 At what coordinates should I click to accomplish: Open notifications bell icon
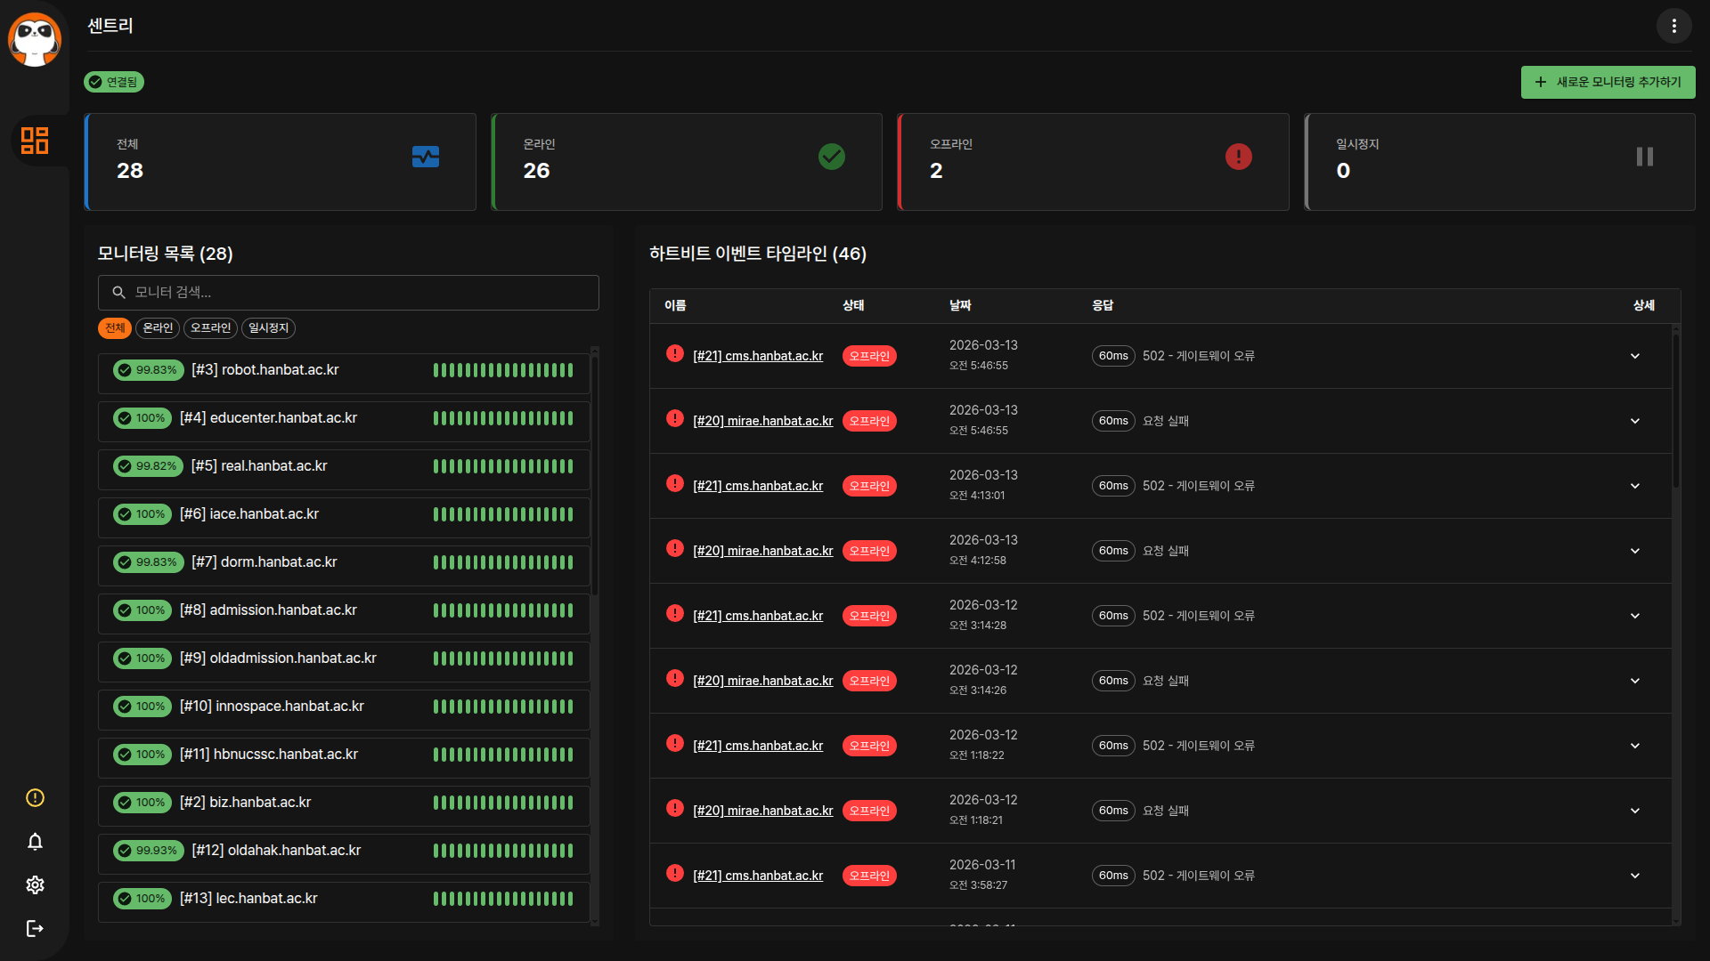(35, 842)
